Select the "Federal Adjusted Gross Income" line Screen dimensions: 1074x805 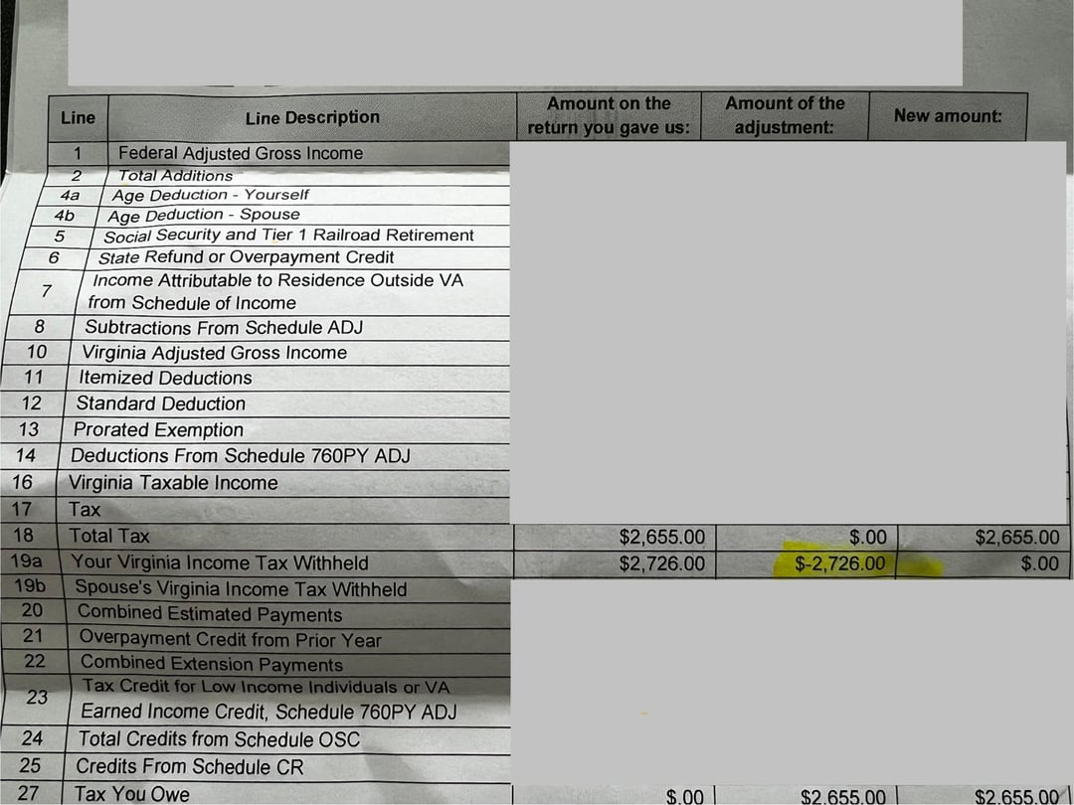coord(240,153)
